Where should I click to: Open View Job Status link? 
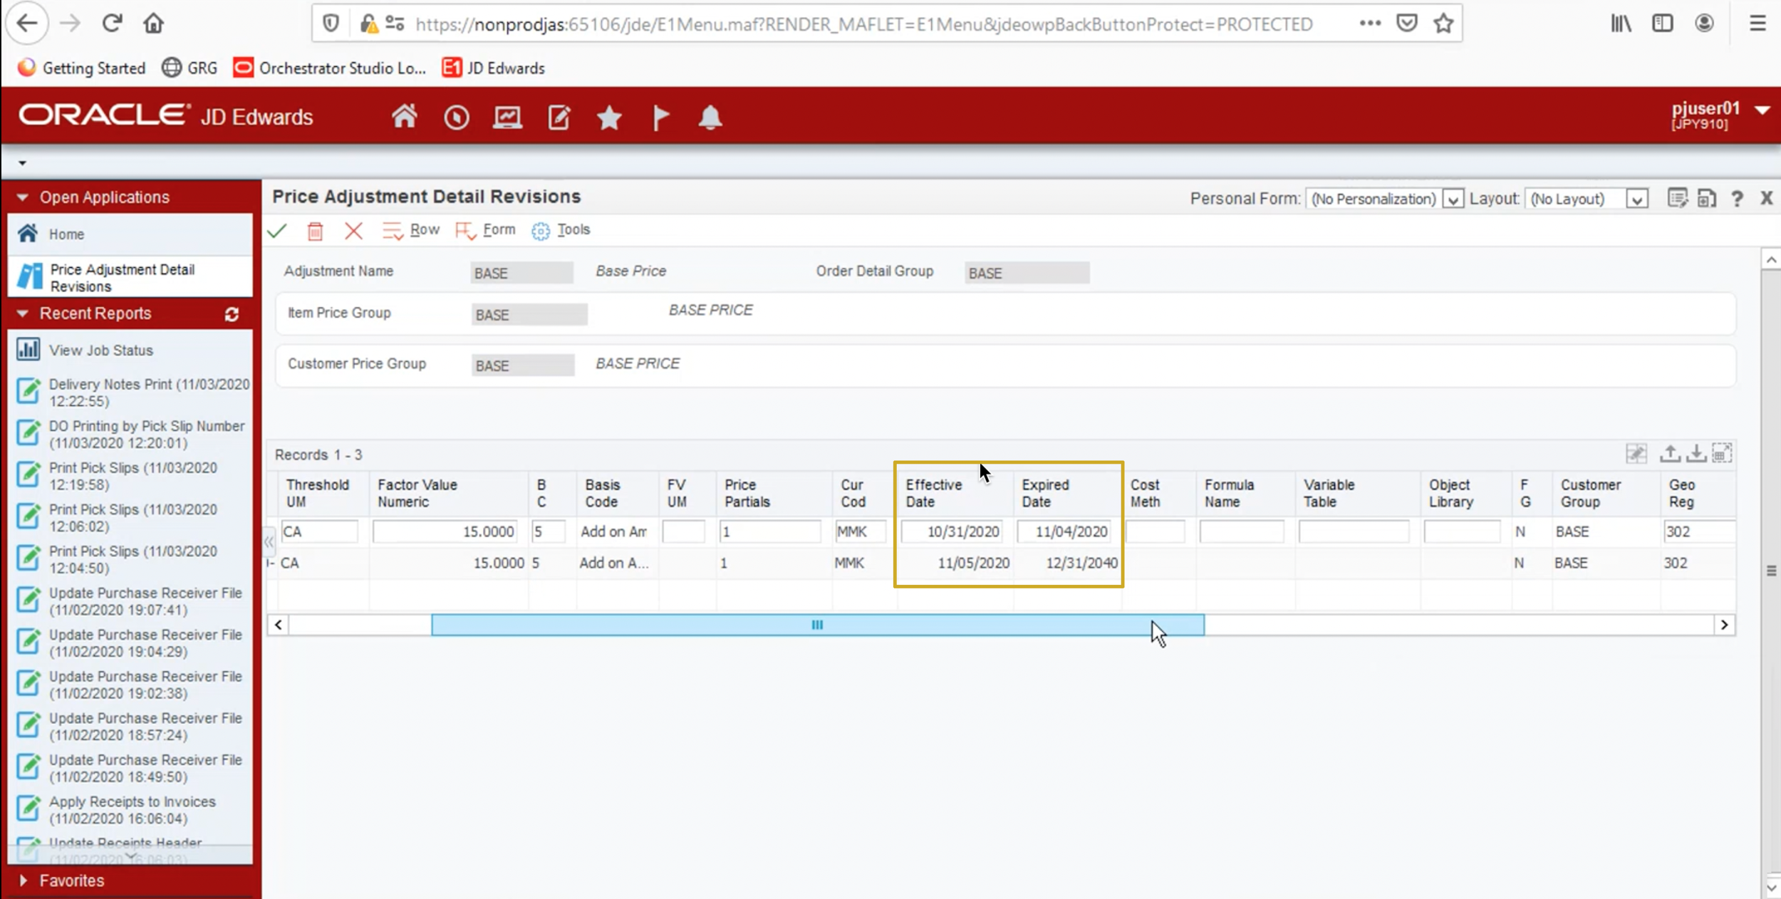point(100,350)
